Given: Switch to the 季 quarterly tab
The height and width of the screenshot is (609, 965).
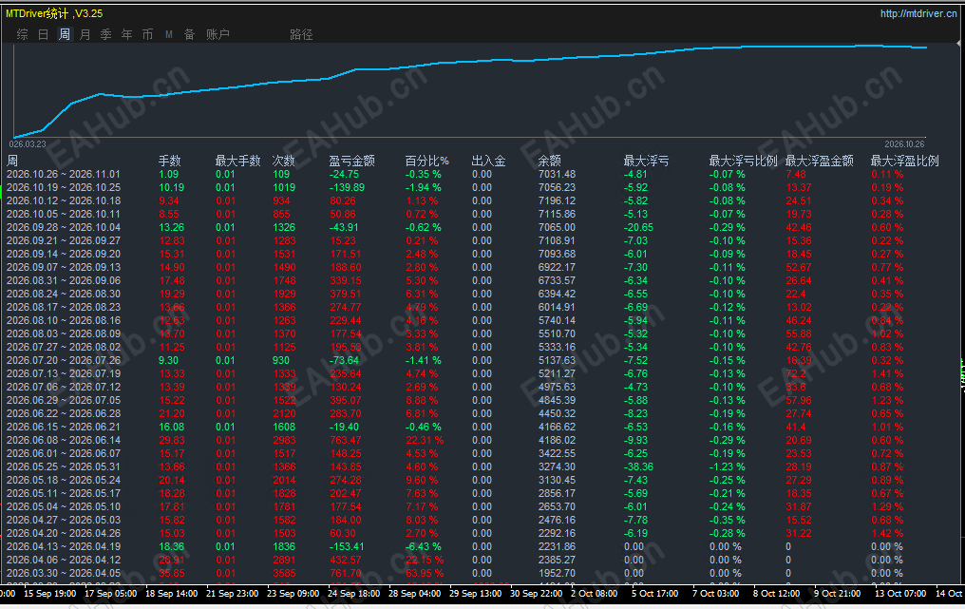Looking at the screenshot, I should [x=105, y=34].
